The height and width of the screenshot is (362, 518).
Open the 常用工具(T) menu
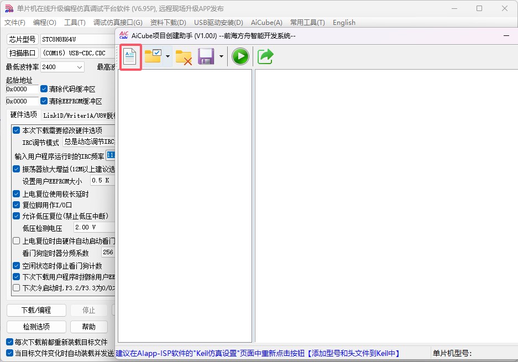coord(307,23)
